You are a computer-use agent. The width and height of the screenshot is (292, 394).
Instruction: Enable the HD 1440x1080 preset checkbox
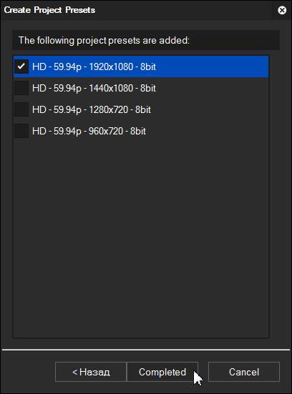pos(21,88)
